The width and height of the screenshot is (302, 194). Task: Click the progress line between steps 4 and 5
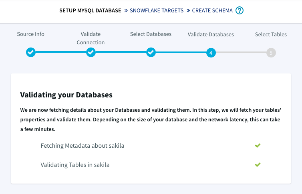click(241, 52)
